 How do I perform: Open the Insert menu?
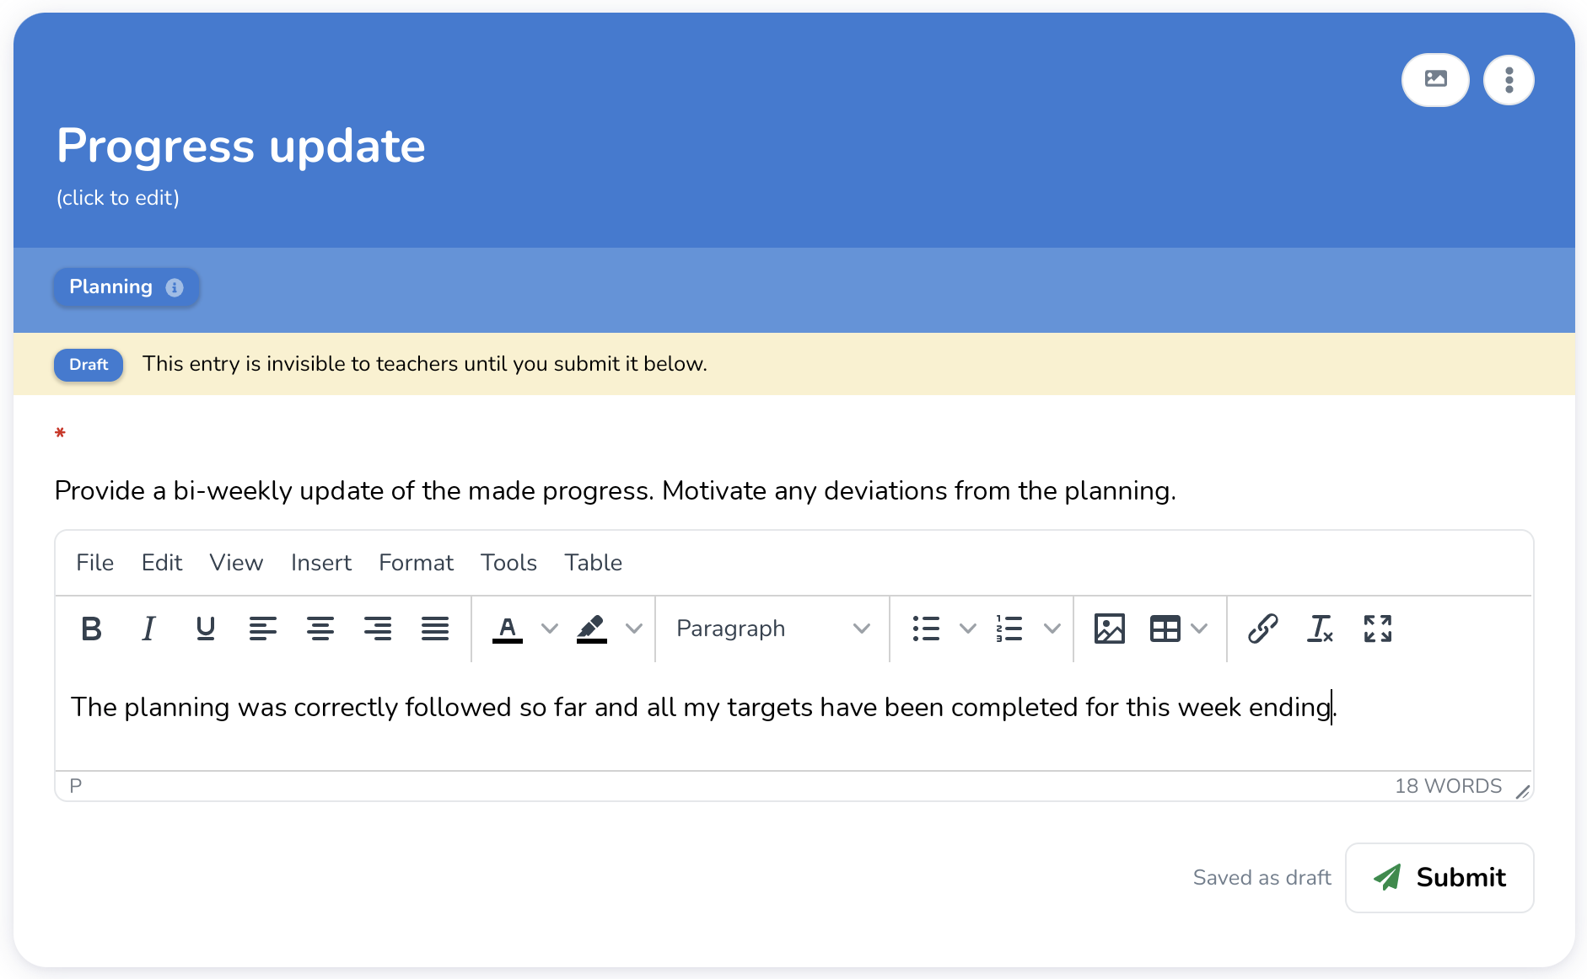point(320,563)
